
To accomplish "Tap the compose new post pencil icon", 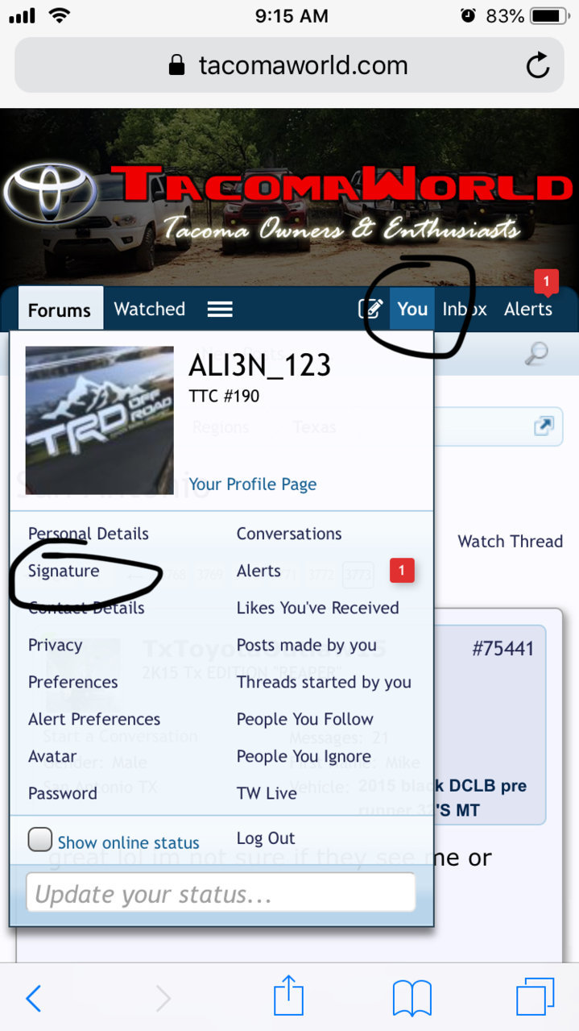I will [370, 309].
